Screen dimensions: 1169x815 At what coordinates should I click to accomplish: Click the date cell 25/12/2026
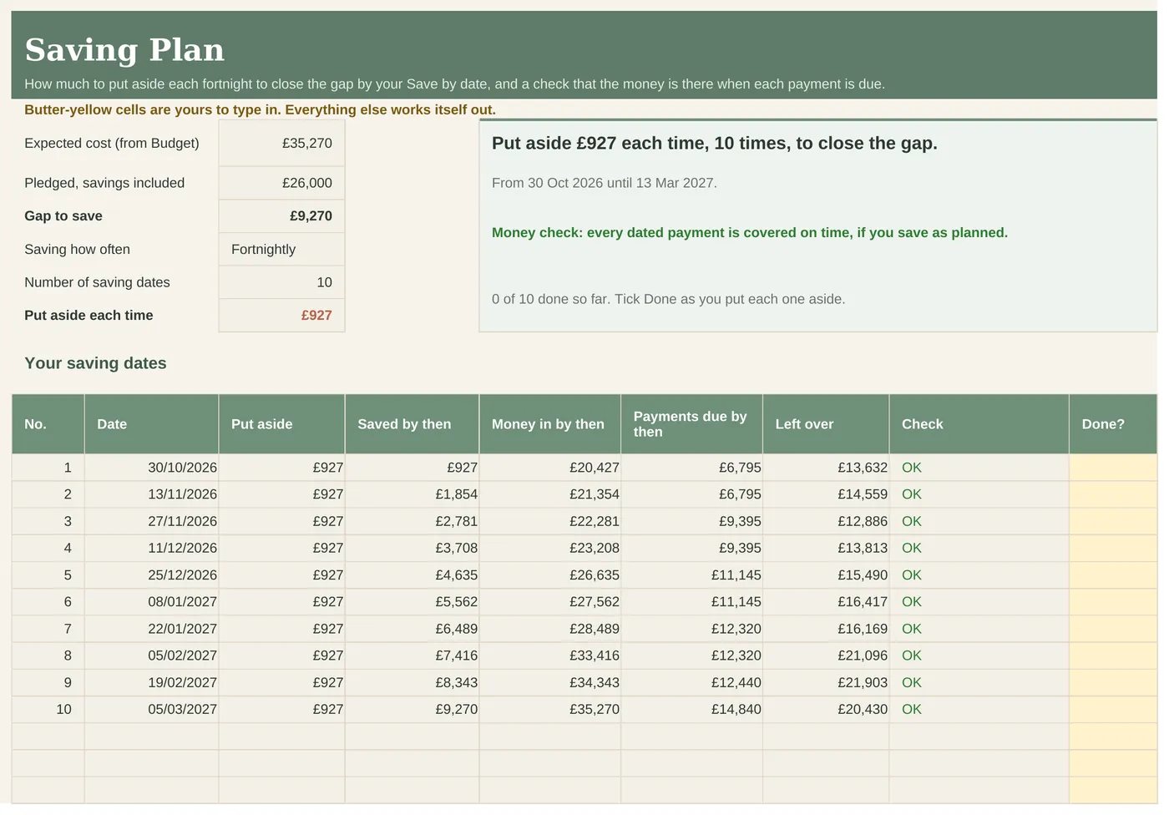pos(151,575)
